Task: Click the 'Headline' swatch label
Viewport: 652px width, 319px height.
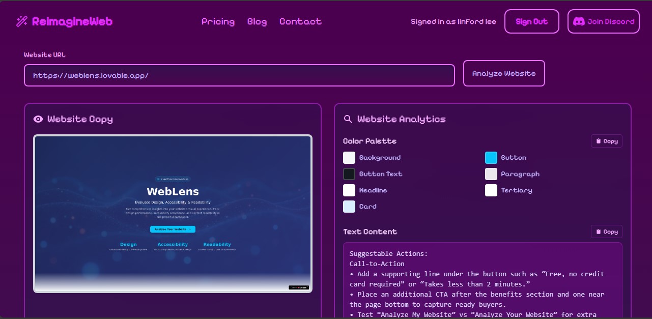Action: (373, 190)
